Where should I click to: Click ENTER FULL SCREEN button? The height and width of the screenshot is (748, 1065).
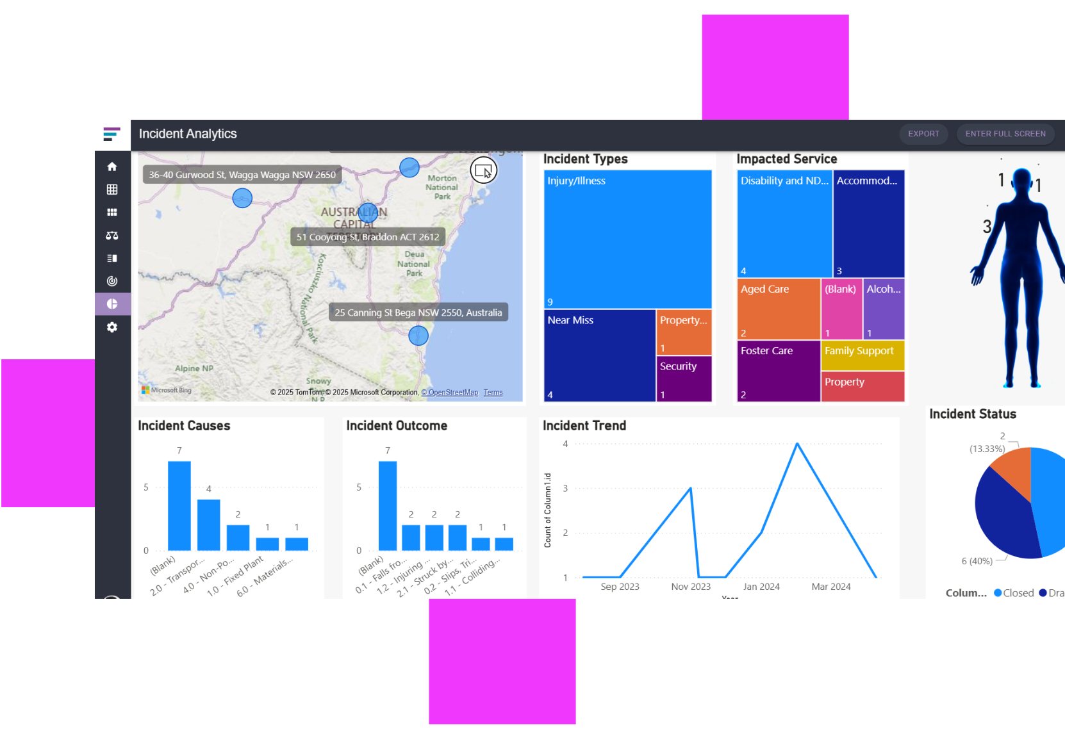click(1005, 134)
